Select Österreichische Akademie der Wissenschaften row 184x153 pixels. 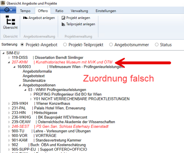63,122
